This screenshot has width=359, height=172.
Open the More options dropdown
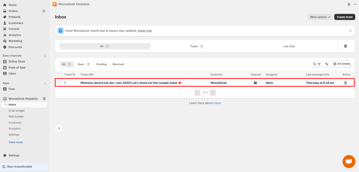coord(320,17)
